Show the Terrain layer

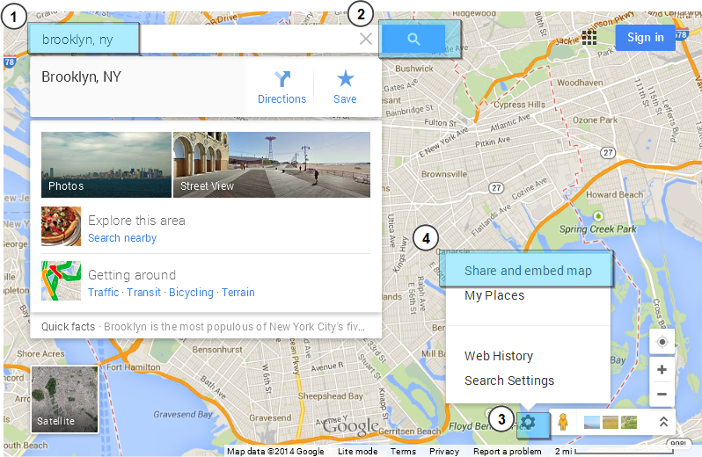(x=238, y=293)
